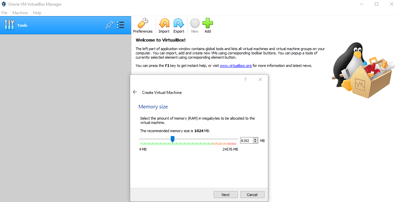Open the Preferences wrench icon
This screenshot has height=202, width=399.
point(143,24)
